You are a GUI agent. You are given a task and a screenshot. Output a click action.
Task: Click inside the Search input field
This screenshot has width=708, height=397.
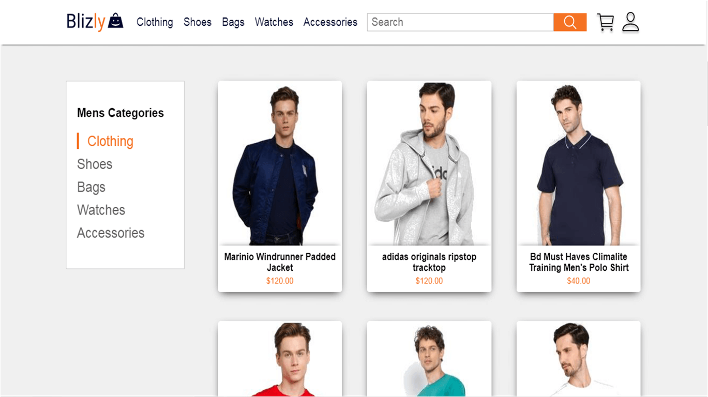pyautogui.click(x=460, y=22)
